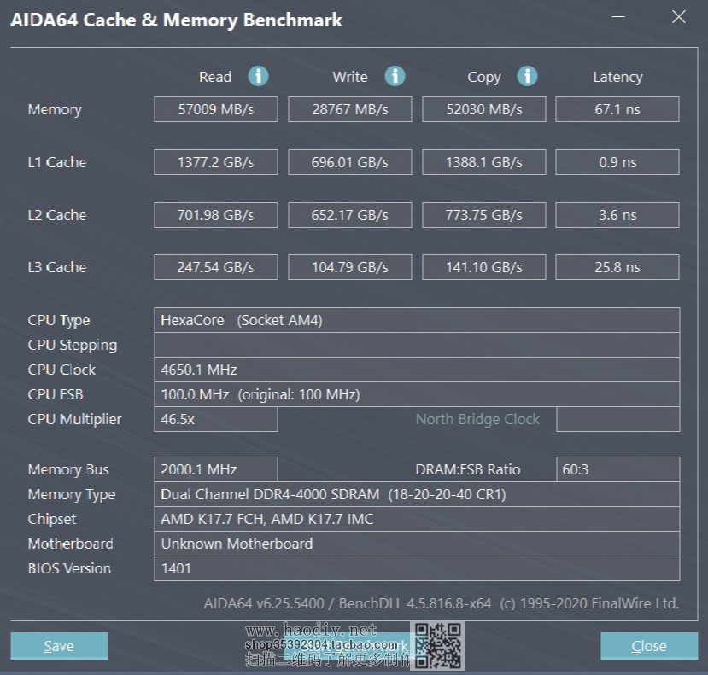Click the BIOS Version field showing 1401
The height and width of the screenshot is (675, 708).
417,568
